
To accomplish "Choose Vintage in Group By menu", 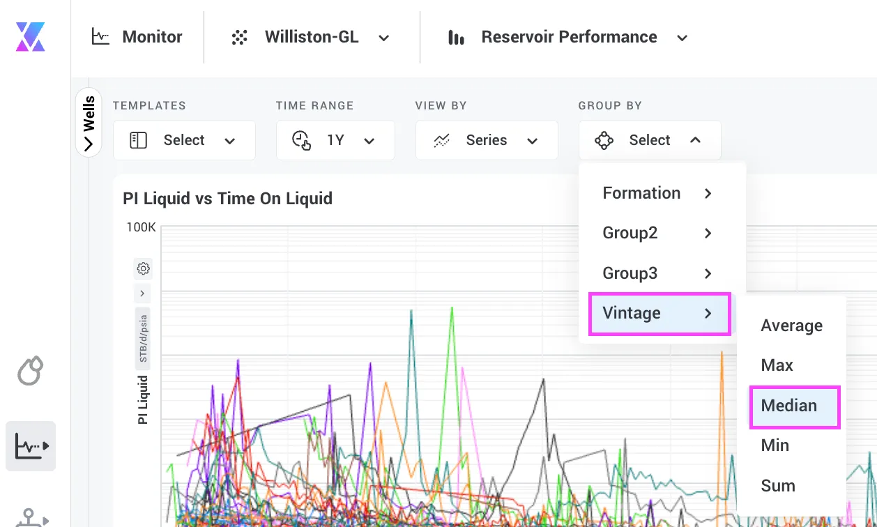I will (659, 314).
